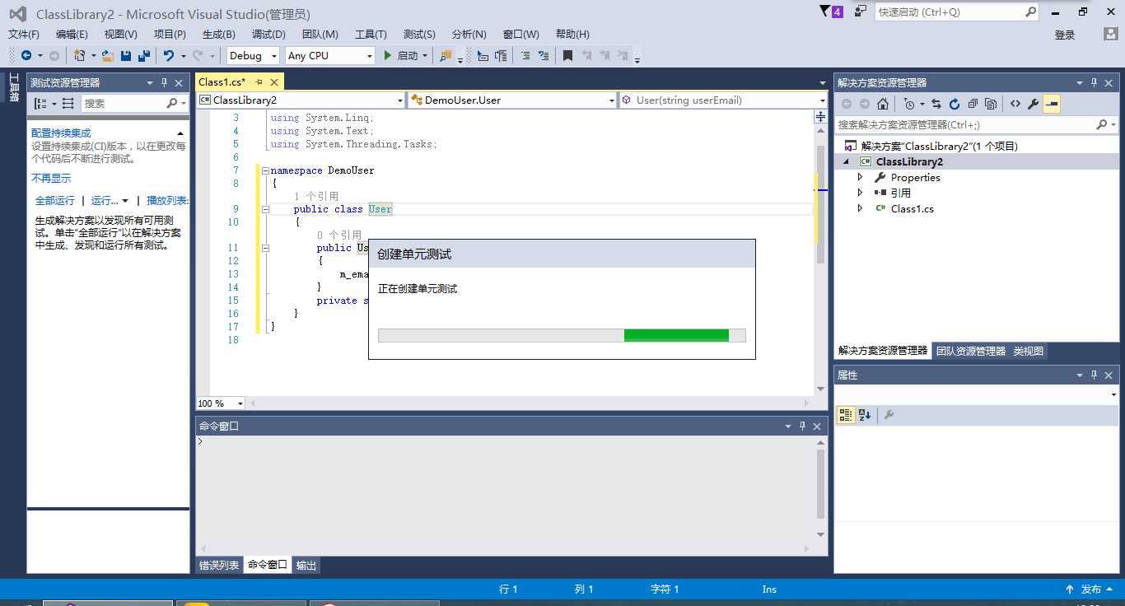Screen dimensions: 1125x606
Task: Open the 生成(B) menu
Action: (219, 34)
